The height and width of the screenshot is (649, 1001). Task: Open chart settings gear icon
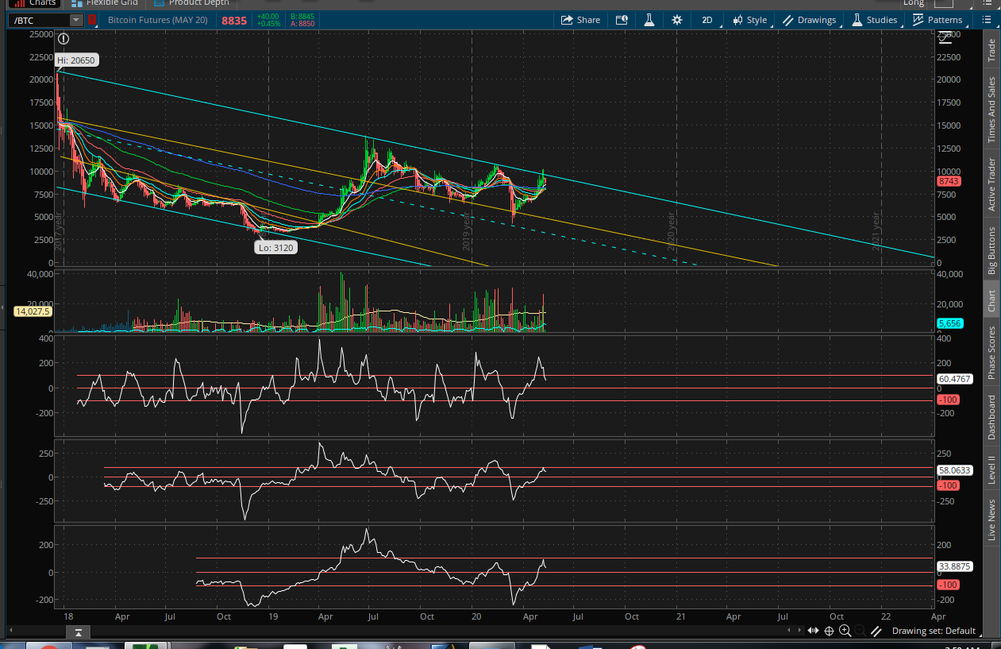click(x=676, y=20)
